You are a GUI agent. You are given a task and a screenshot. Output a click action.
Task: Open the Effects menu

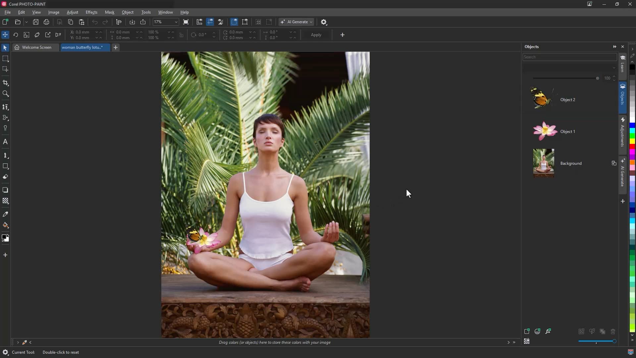(91, 12)
